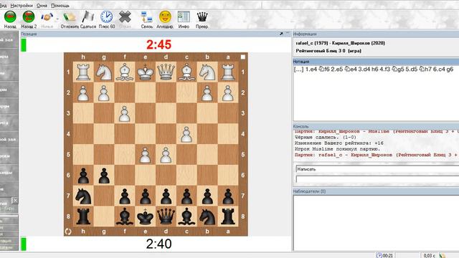Click the Наблюдатели (0) panel header
Viewport: 459px width, 258px height.
(376, 191)
